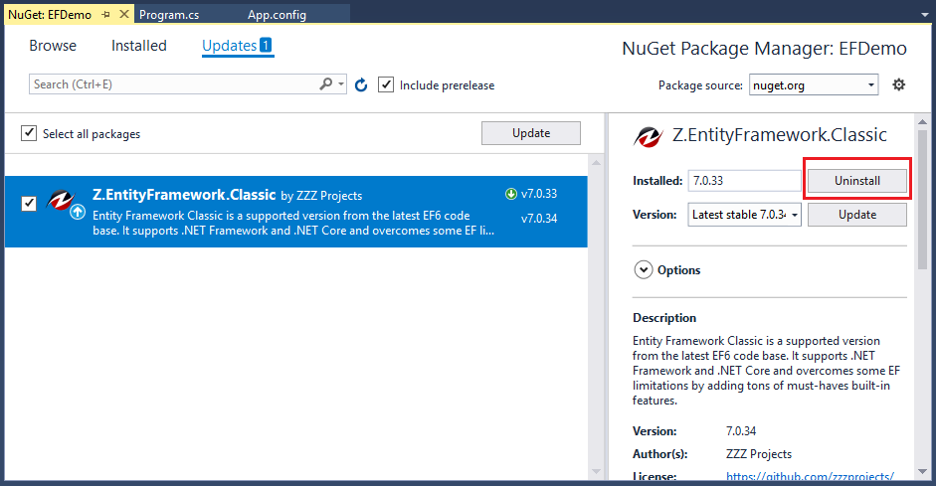Click the Update button above package list
Screen dimensions: 936x486
pos(531,133)
